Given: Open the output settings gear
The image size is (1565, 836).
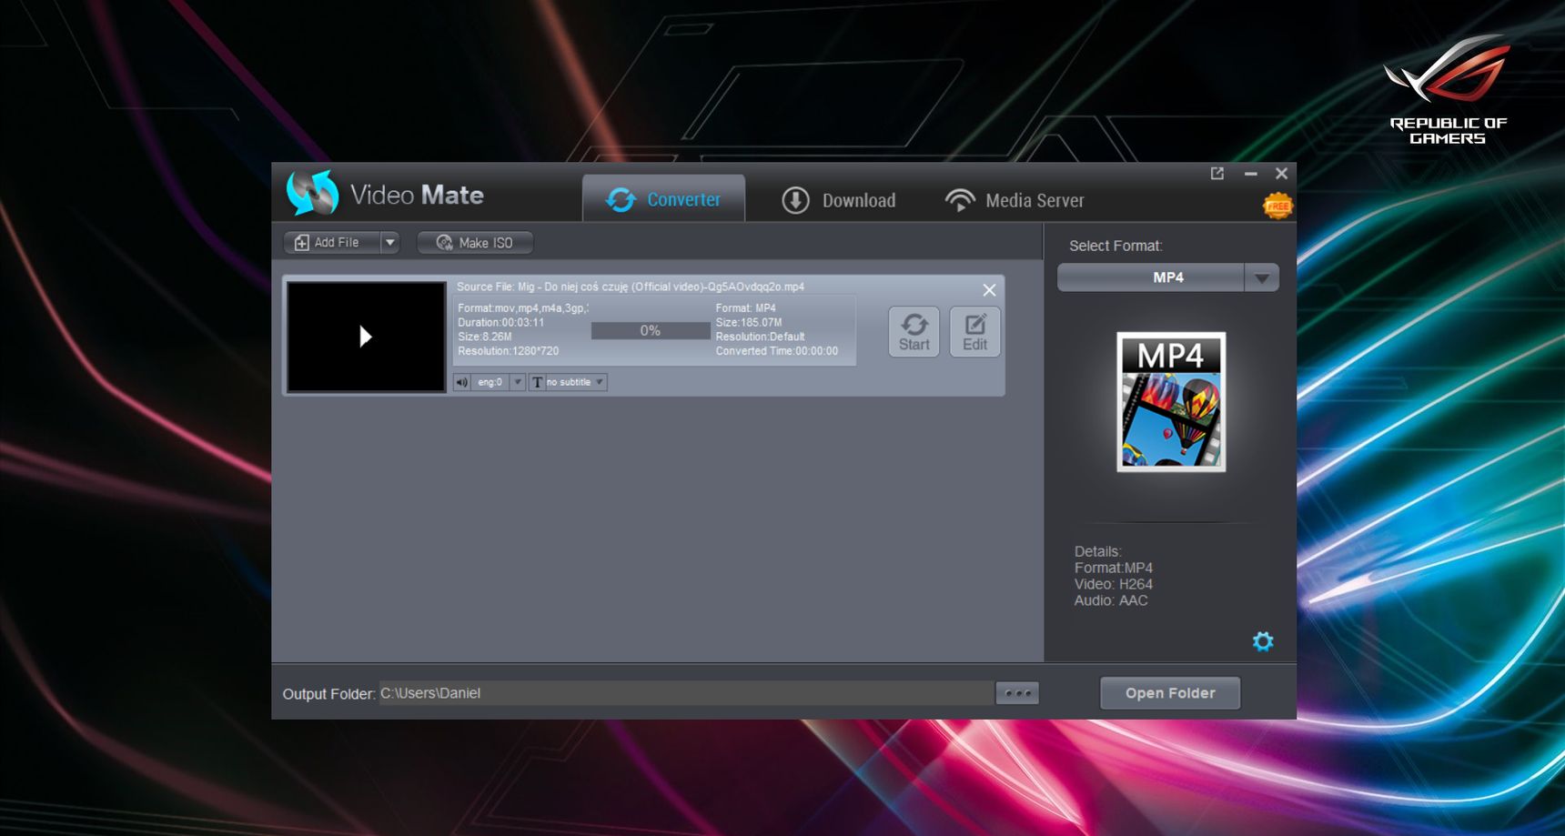Looking at the screenshot, I should 1263,641.
